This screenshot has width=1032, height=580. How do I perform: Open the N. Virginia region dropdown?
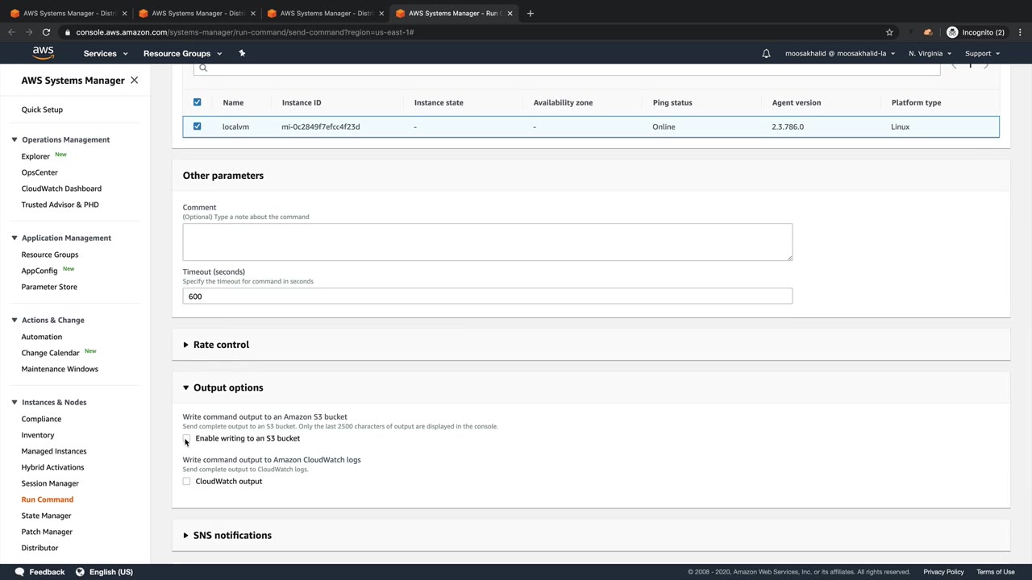coord(930,53)
